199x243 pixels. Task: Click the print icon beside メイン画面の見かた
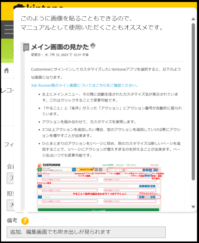click(93, 46)
